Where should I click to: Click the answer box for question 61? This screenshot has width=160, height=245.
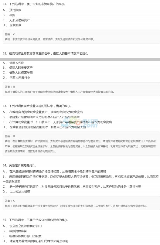click(81, 37)
